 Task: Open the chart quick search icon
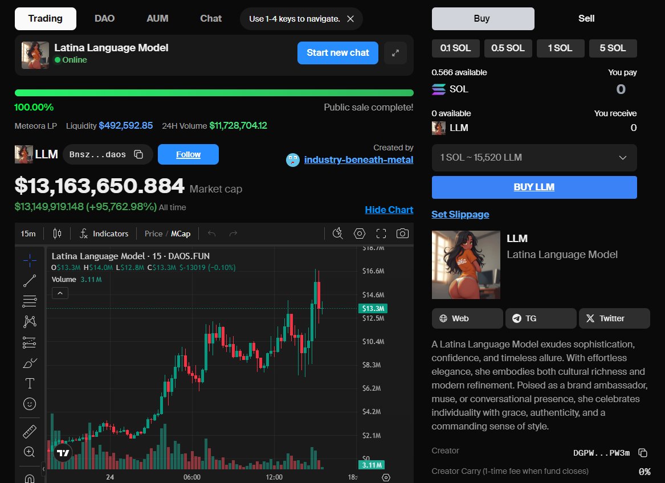pyautogui.click(x=337, y=234)
